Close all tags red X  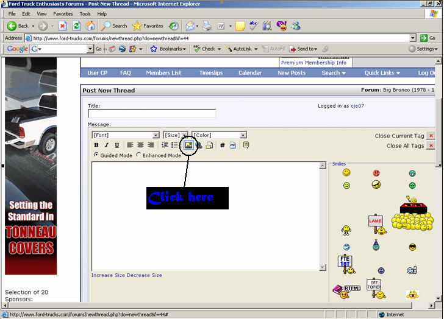[x=431, y=145]
